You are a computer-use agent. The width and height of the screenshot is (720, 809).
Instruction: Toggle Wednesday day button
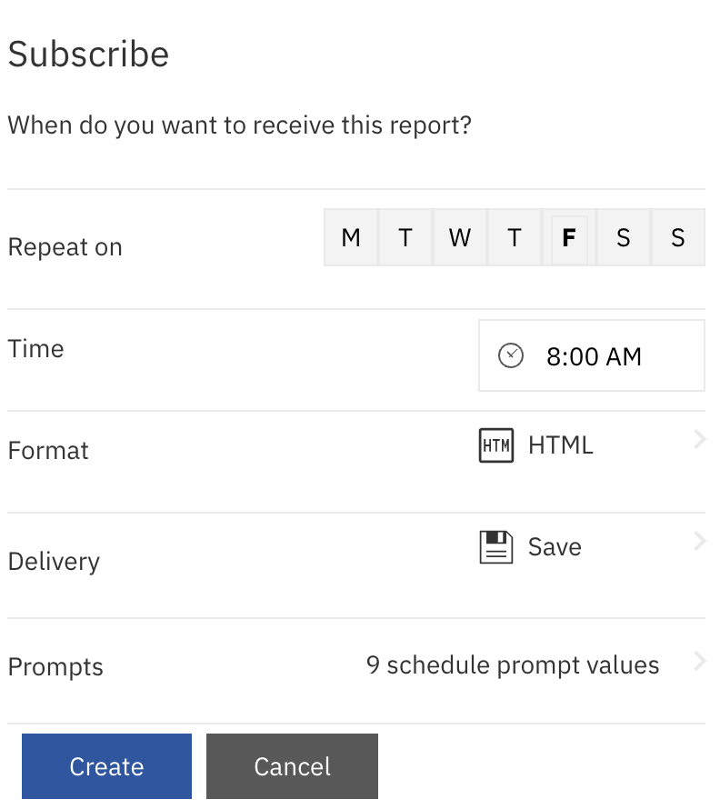[x=460, y=238]
